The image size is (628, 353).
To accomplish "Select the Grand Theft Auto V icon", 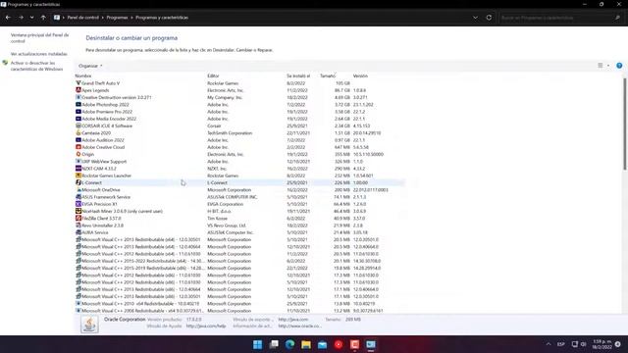I will 78,83.
